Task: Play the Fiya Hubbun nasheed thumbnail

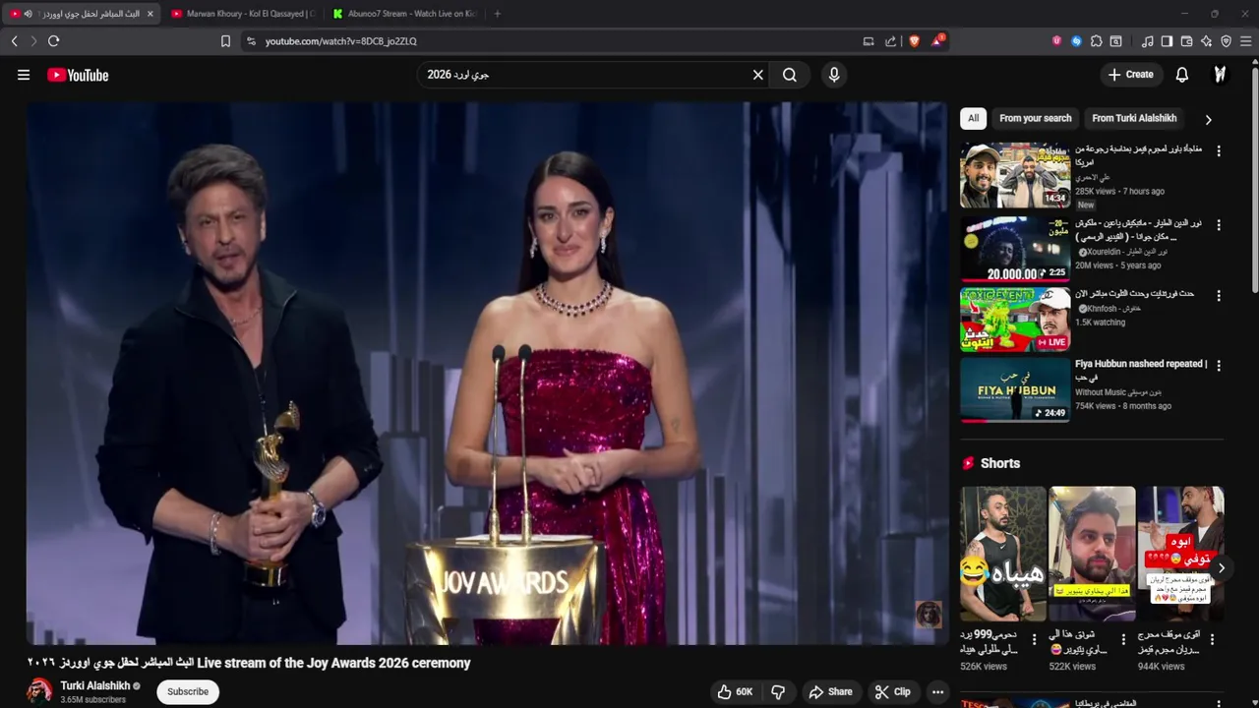Action: [1015, 389]
